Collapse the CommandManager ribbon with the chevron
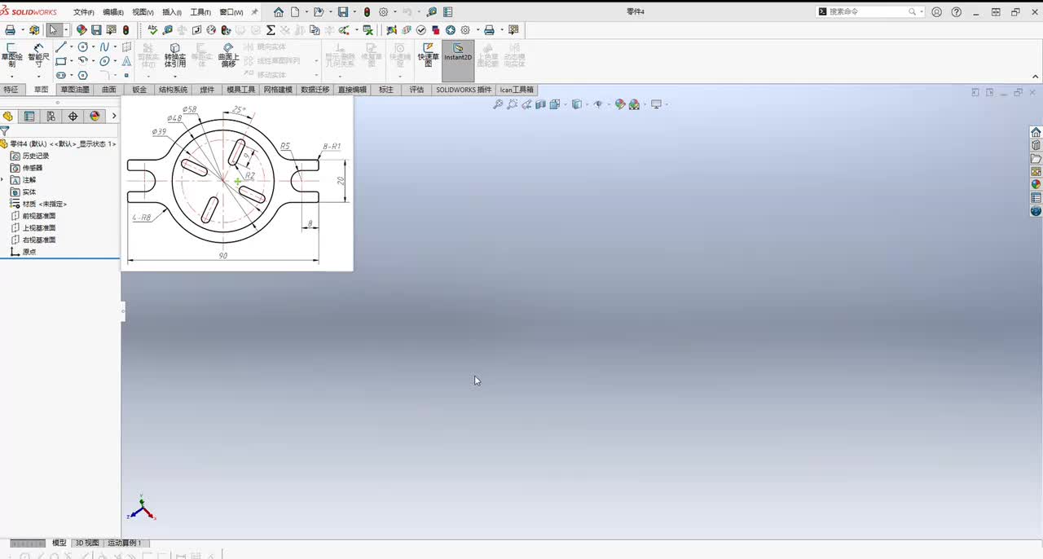This screenshot has width=1043, height=559. click(x=1036, y=77)
